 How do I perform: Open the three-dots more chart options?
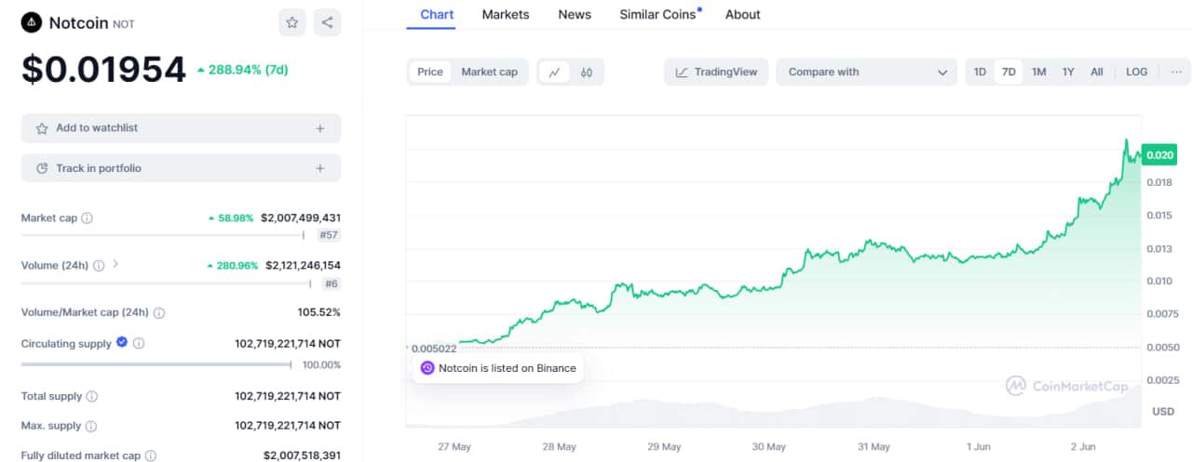pos(1176,72)
